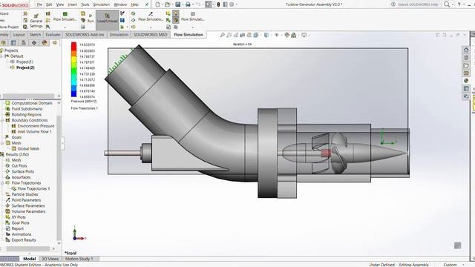Click the Display Style cube icon

pos(266,35)
